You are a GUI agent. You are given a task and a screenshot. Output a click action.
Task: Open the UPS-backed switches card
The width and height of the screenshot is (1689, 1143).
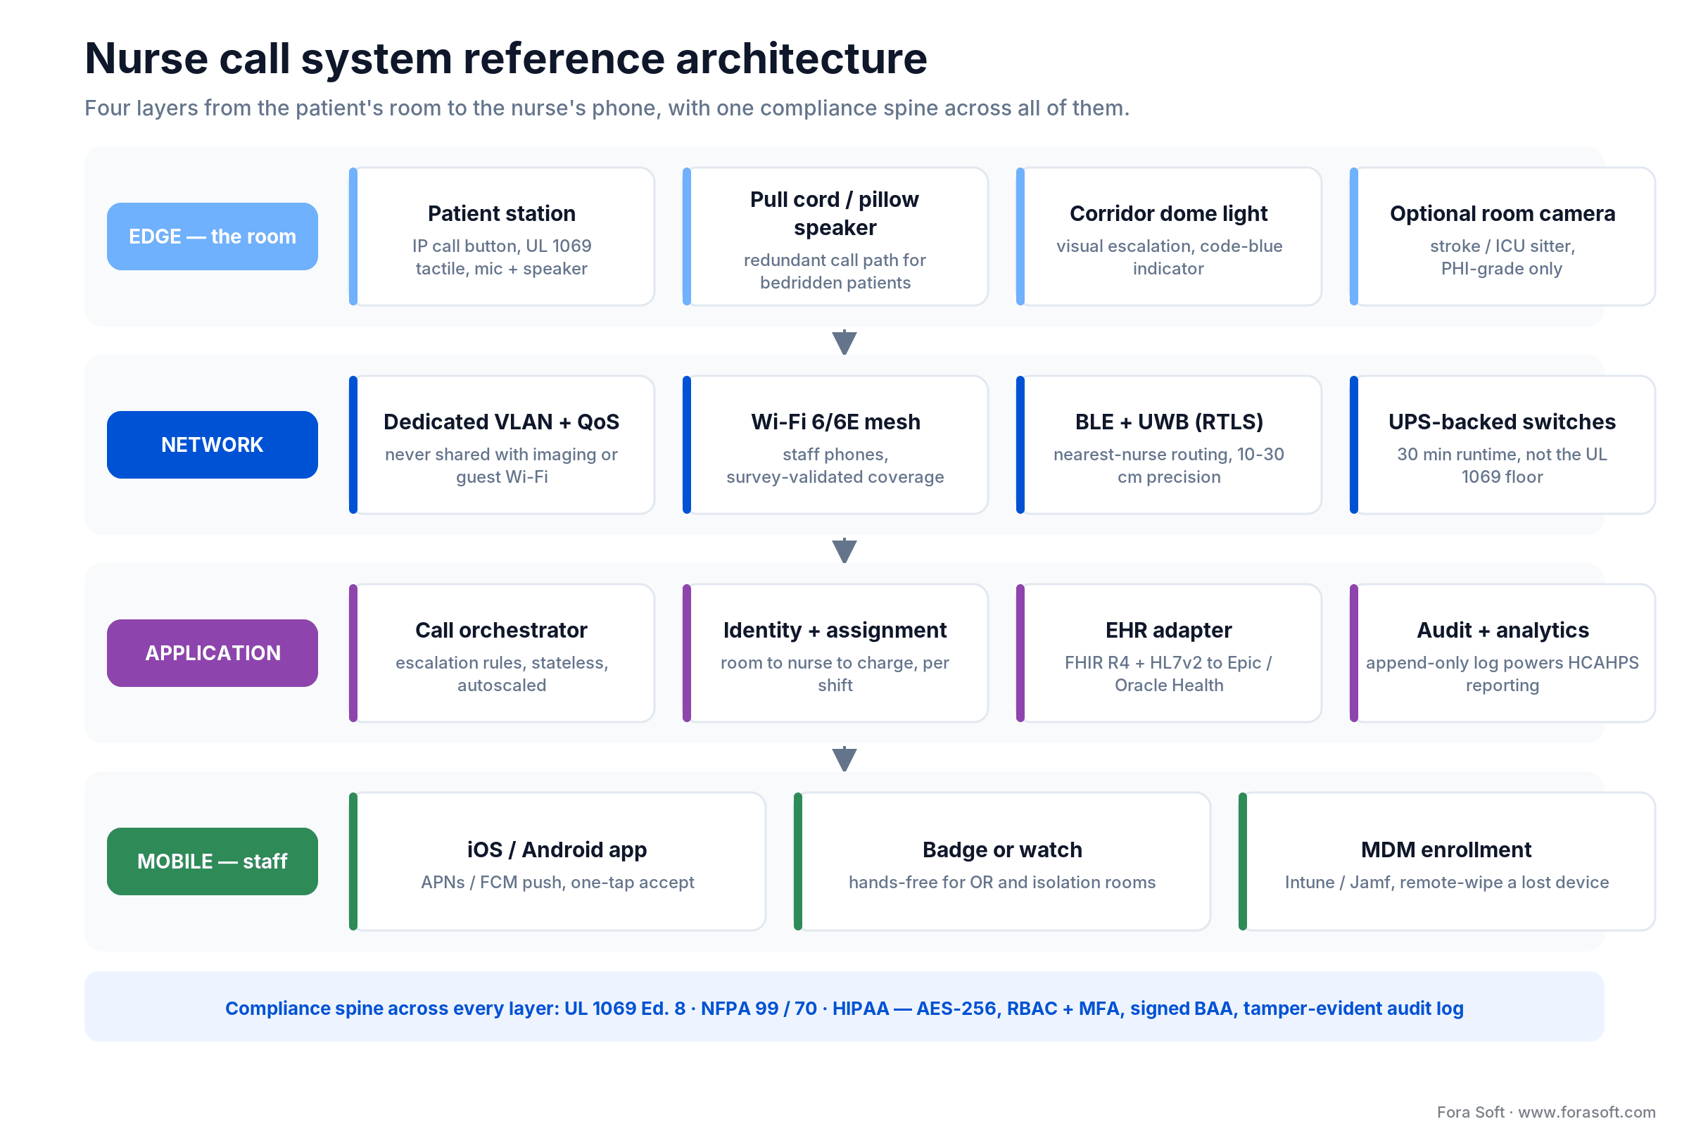click(x=1503, y=445)
